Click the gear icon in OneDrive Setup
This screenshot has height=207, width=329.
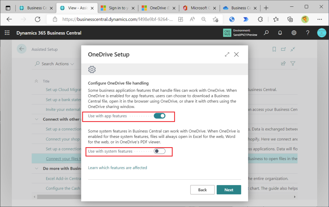[x=92, y=69]
